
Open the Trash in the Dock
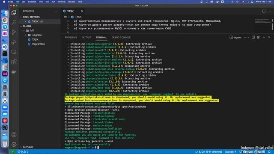[5, 144]
